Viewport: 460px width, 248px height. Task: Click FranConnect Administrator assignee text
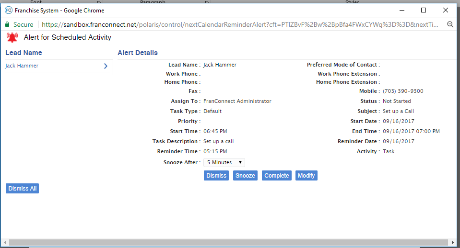click(x=237, y=101)
